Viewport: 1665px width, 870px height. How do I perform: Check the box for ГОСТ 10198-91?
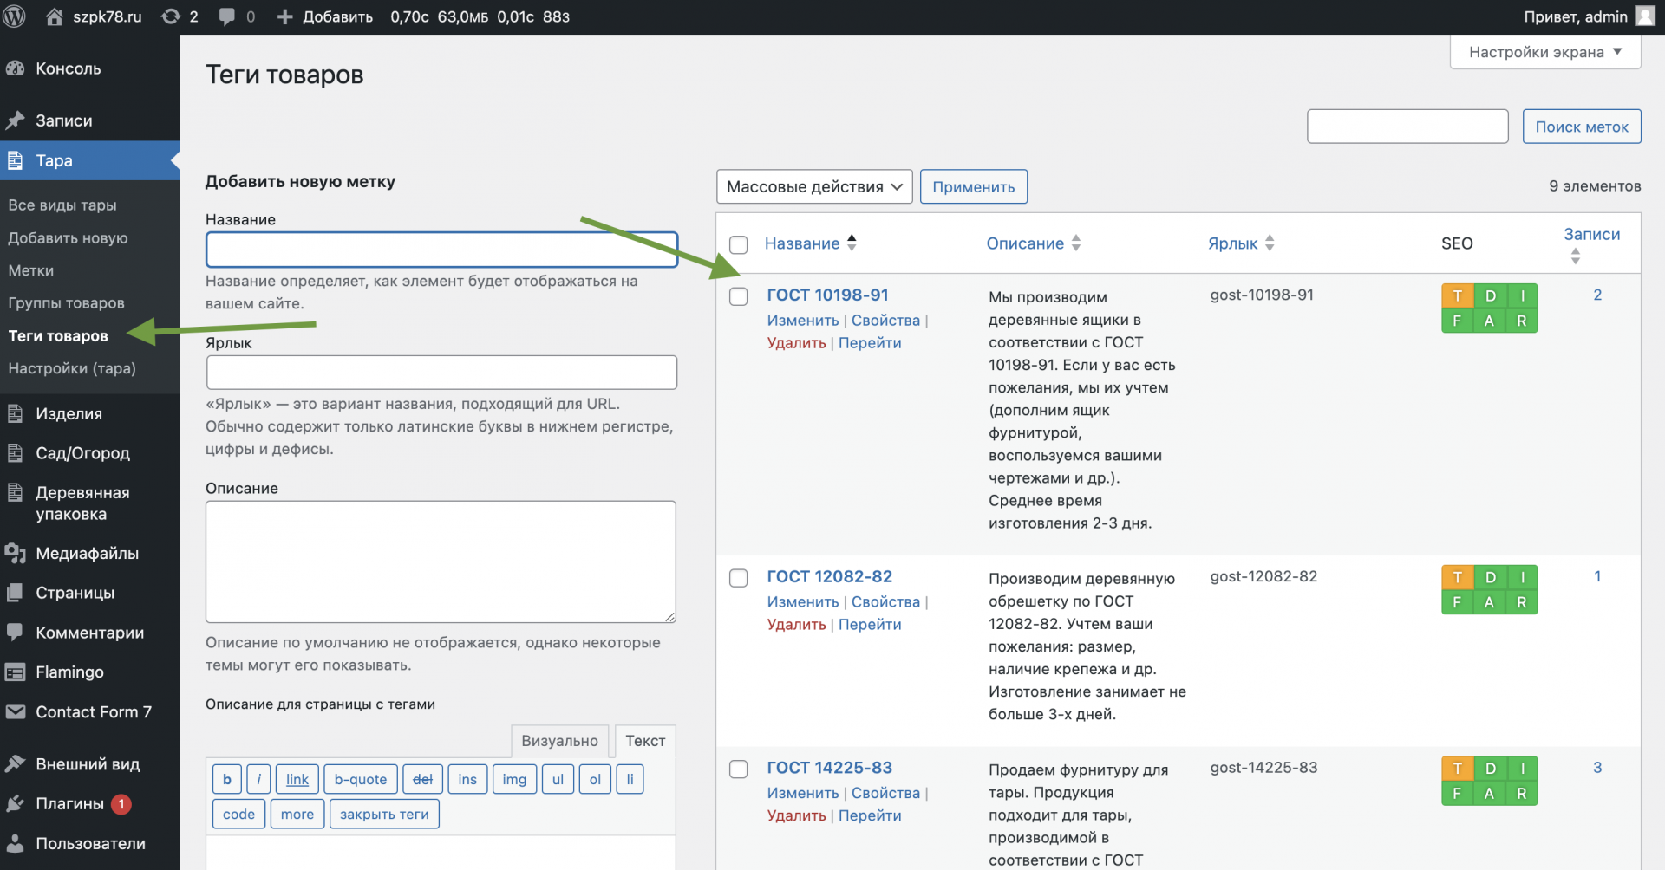(739, 296)
